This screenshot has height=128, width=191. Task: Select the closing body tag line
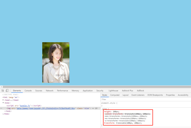pyautogui.click(x=8, y=111)
